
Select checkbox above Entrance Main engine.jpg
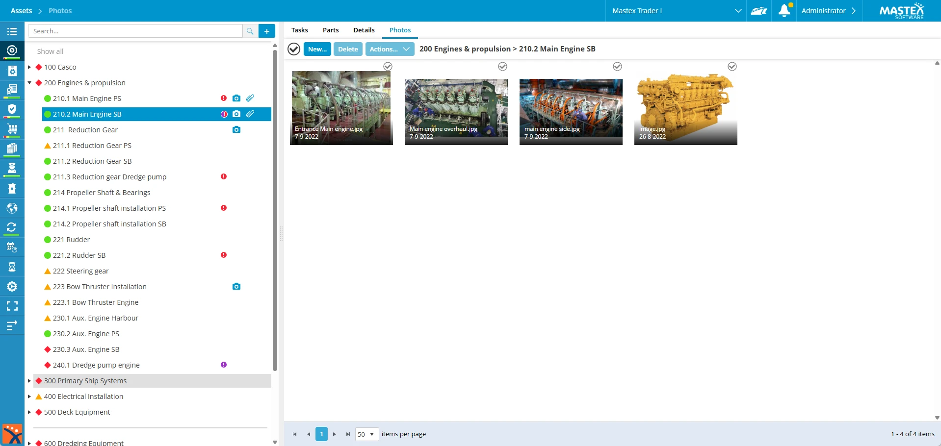388,67
